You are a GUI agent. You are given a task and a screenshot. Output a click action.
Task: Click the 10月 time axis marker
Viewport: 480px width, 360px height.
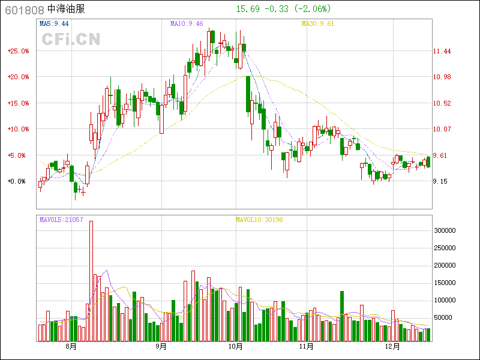coord(236,347)
